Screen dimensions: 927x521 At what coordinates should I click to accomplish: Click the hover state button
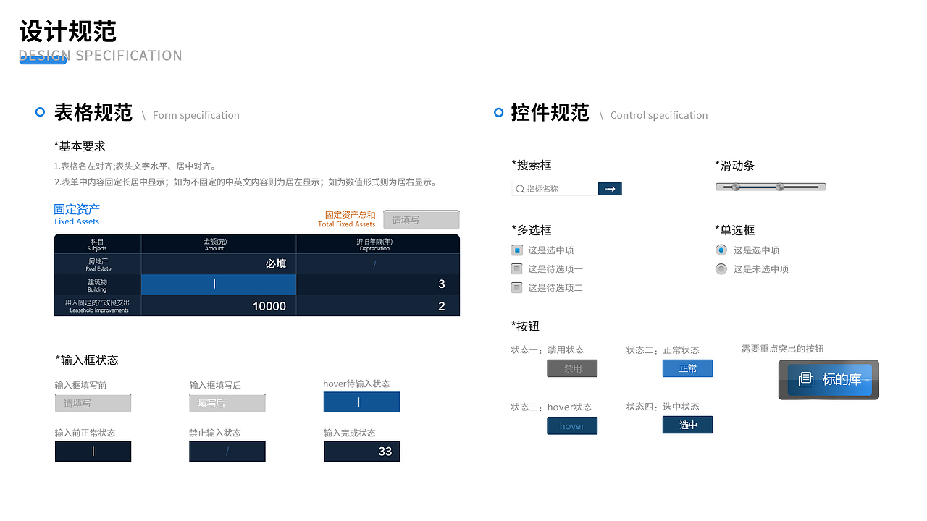pos(572,425)
